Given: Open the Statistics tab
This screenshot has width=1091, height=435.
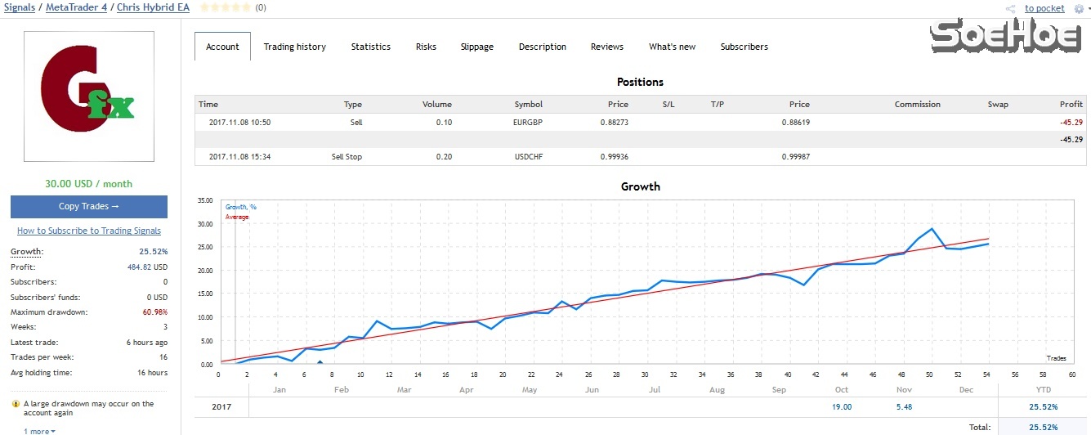Looking at the screenshot, I should click(370, 47).
